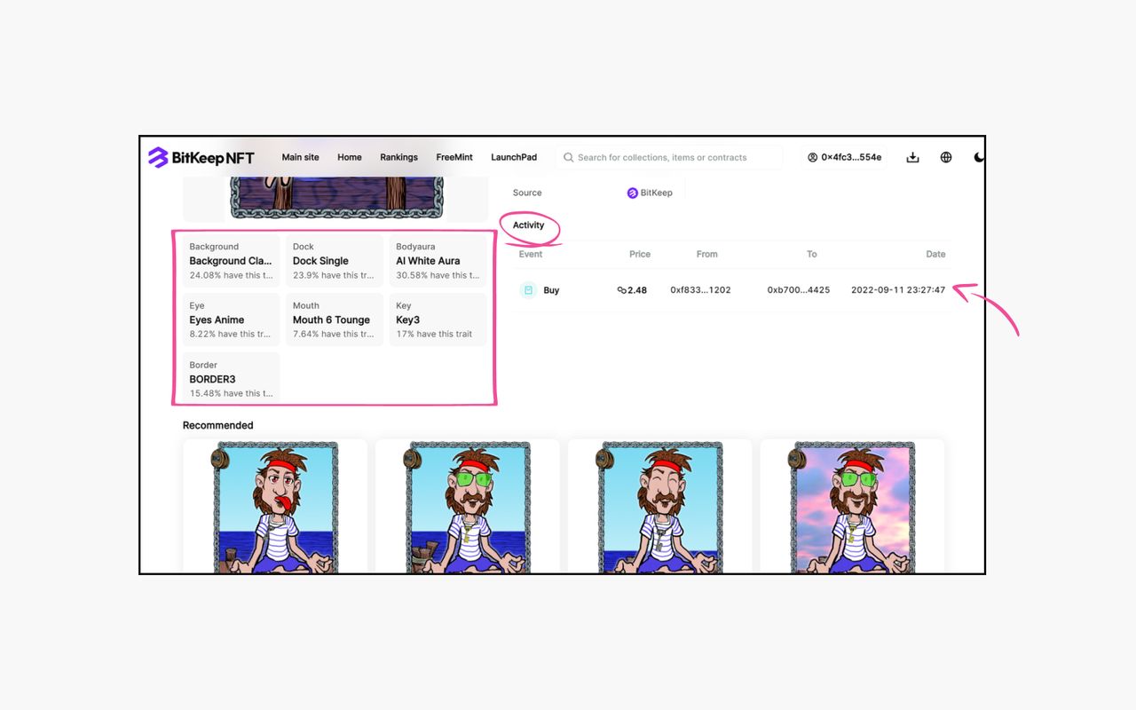Click the search collections input field
The height and width of the screenshot is (710, 1136).
click(x=674, y=157)
